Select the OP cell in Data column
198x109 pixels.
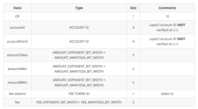17,16
